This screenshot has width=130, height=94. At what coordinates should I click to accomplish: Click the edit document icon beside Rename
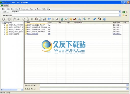point(40,19)
